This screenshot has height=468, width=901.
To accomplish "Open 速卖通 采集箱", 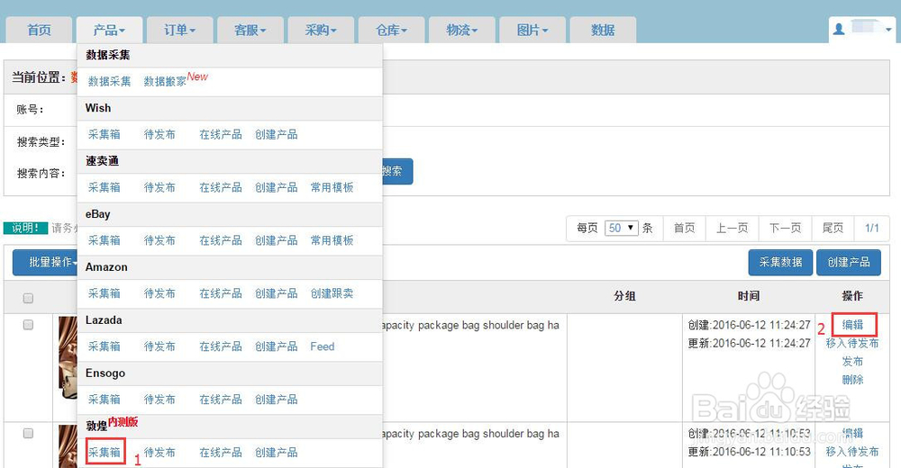I will coord(104,187).
